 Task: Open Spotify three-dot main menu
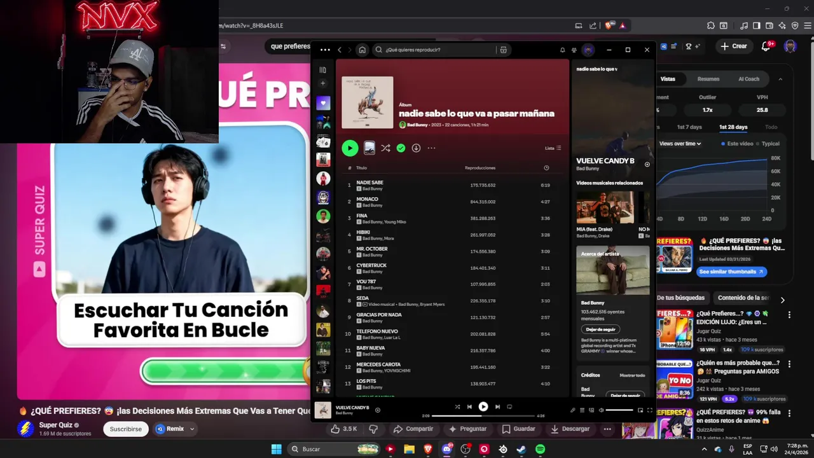(x=325, y=50)
